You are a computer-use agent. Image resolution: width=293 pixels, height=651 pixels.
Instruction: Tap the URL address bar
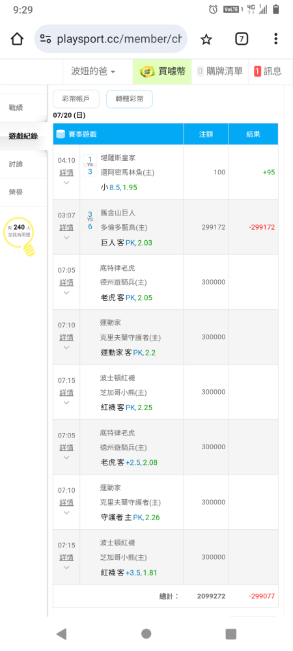(111, 39)
